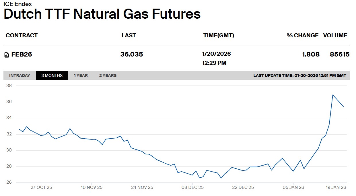
Task: Click the ICE Endex label
Action: click(x=18, y=4)
